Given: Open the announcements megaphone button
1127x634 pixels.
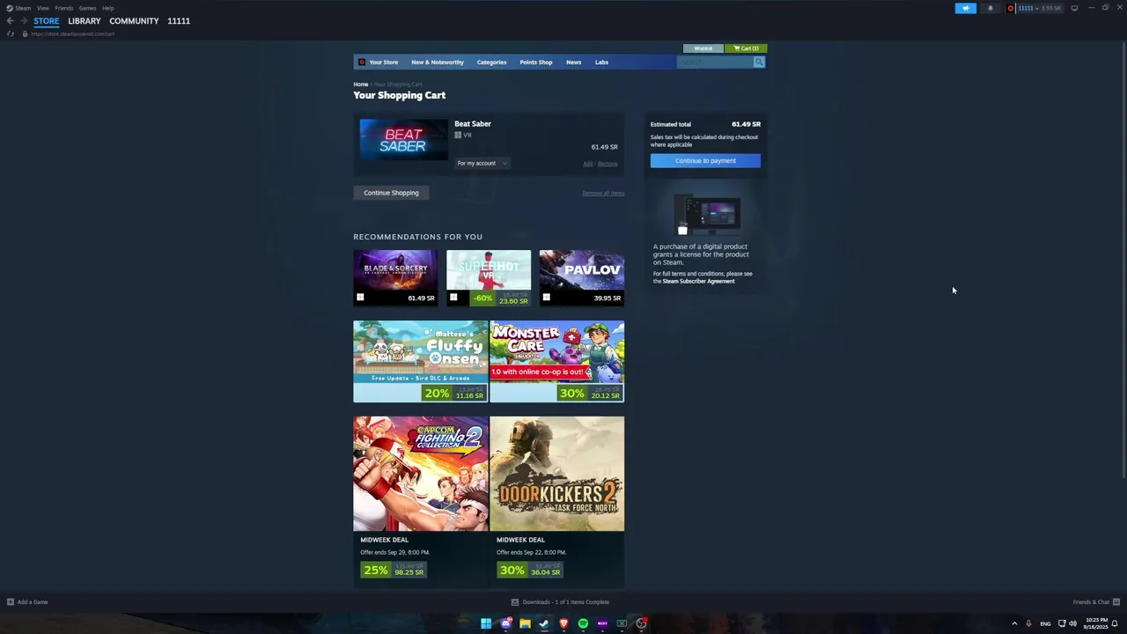Looking at the screenshot, I should (966, 8).
